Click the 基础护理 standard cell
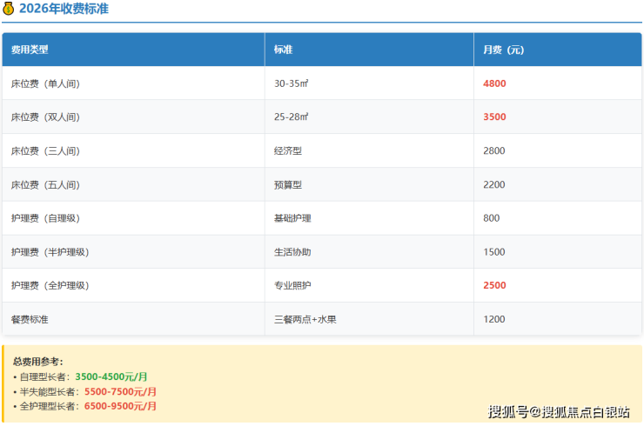 click(x=292, y=218)
